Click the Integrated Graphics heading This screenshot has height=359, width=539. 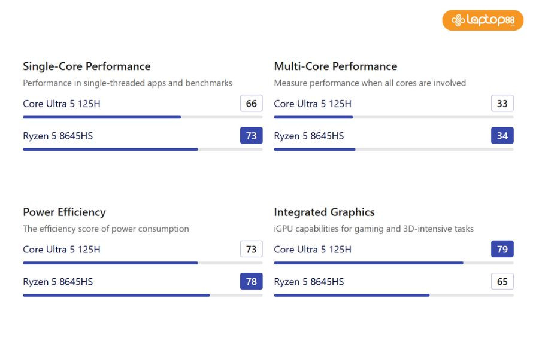[324, 212]
